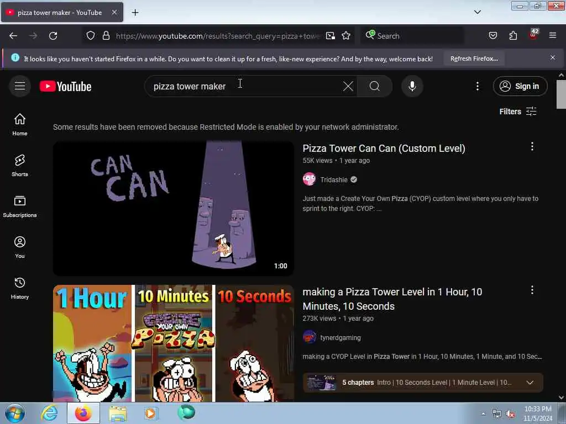The height and width of the screenshot is (424, 566).
Task: Click the Refresh Firefox button
Action: coord(474,59)
